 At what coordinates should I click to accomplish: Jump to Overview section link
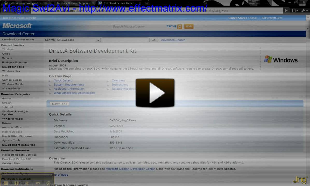pyautogui.click(x=118, y=80)
